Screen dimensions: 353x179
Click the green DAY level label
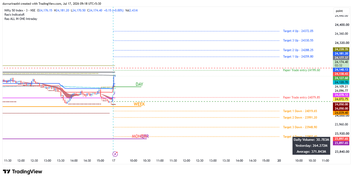coord(139,84)
